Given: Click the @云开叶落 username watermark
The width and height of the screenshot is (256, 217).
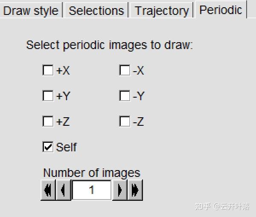Looking at the screenshot, I should click(x=232, y=206).
